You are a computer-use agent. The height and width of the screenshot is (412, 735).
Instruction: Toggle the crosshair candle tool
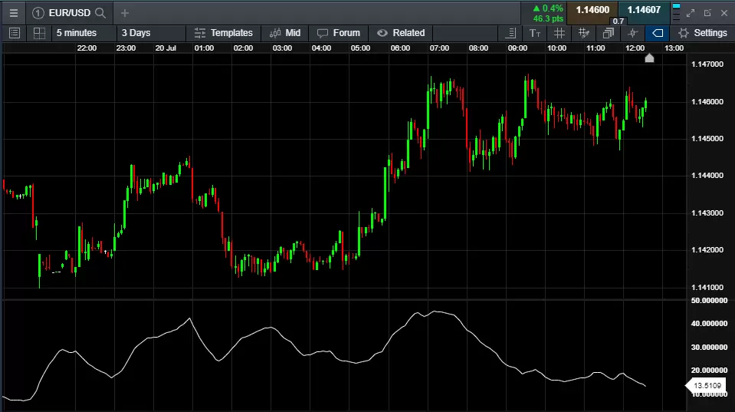point(632,33)
